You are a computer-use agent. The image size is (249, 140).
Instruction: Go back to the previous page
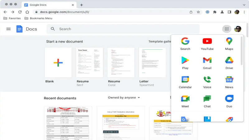[x=5, y=12]
